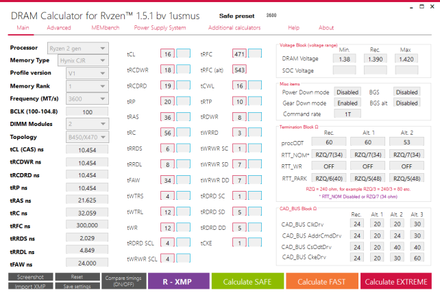The height and width of the screenshot is (297, 440).
Task: Click the BCLK value input field
Action: 86,112
